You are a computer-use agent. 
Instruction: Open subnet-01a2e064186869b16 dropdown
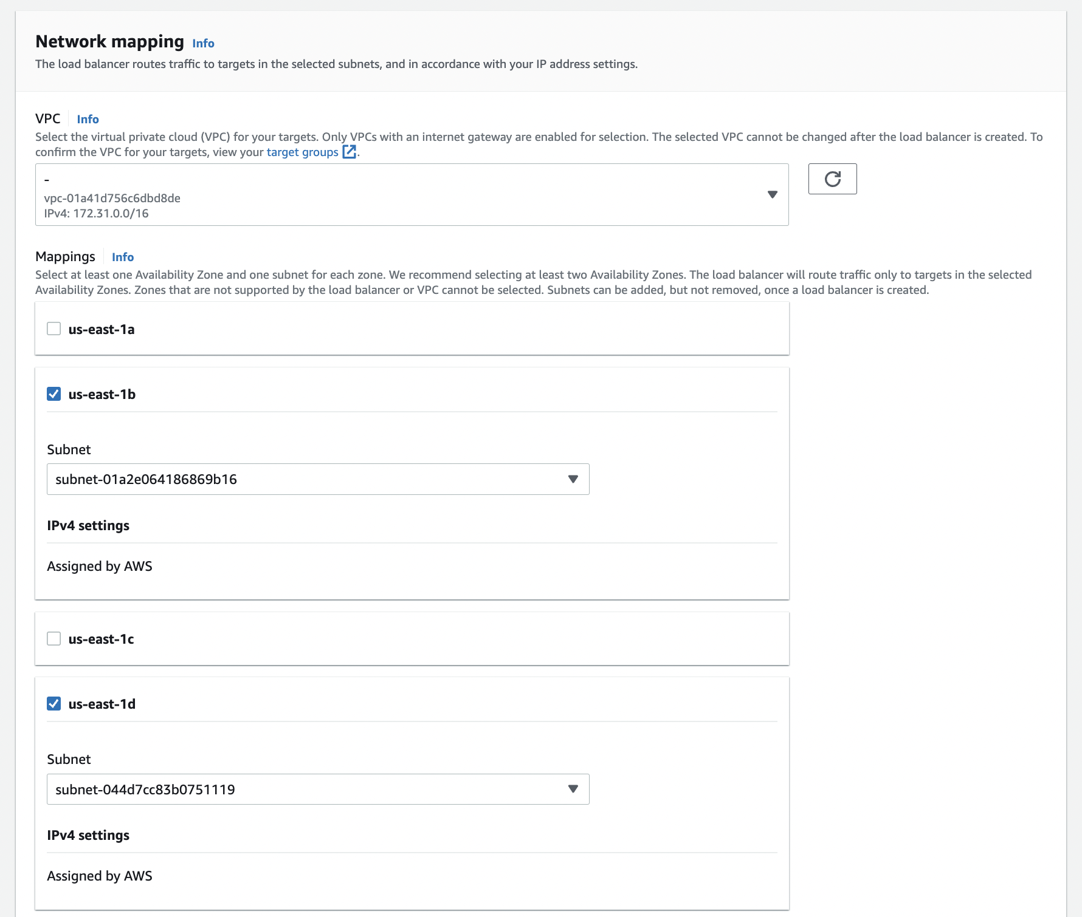[x=318, y=479]
